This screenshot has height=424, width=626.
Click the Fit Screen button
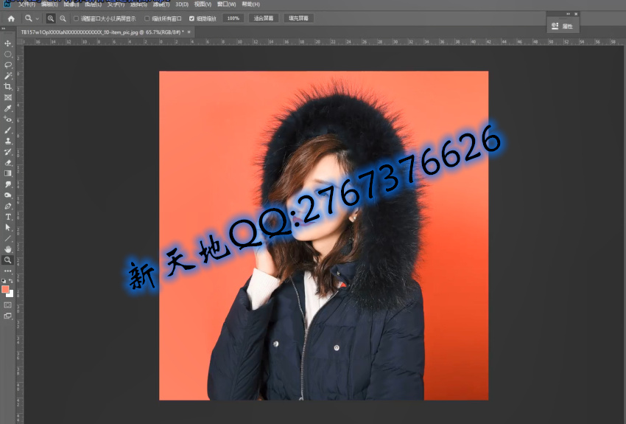[264, 18]
